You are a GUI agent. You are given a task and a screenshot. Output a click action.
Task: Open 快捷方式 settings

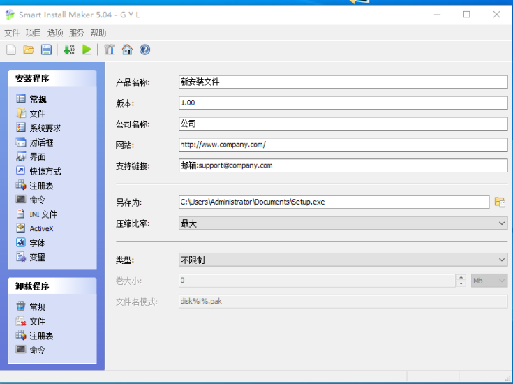tap(38, 171)
